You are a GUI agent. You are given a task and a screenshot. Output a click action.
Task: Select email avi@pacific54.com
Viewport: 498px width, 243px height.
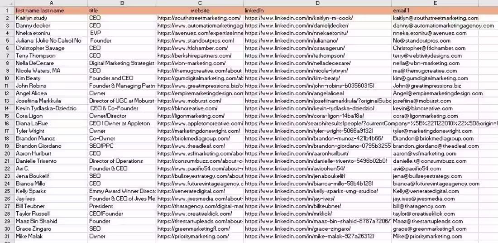pyautogui.click(x=417, y=169)
